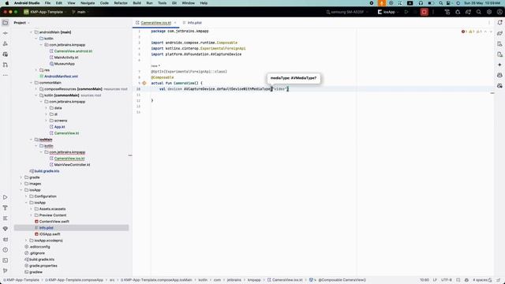The width and height of the screenshot is (505, 284).
Task: Expand the composeResources folder
Action: pyautogui.click(x=36, y=89)
